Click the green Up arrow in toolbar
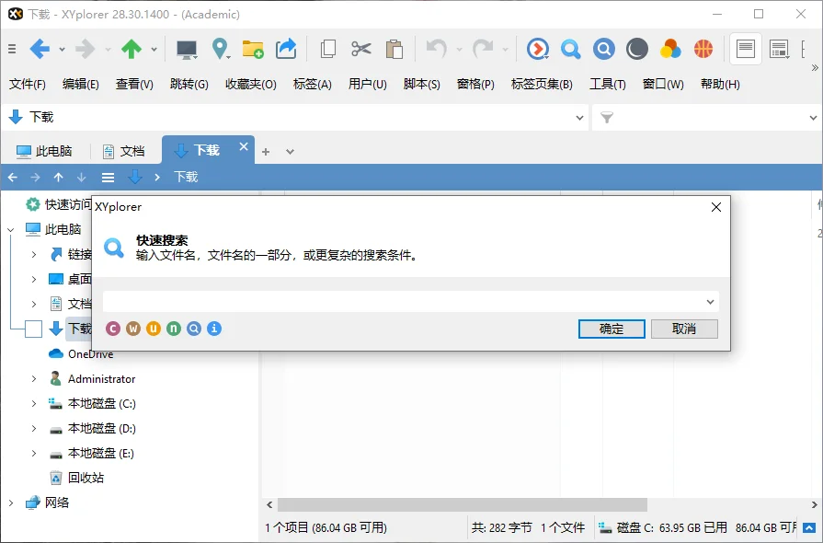 pyautogui.click(x=131, y=50)
